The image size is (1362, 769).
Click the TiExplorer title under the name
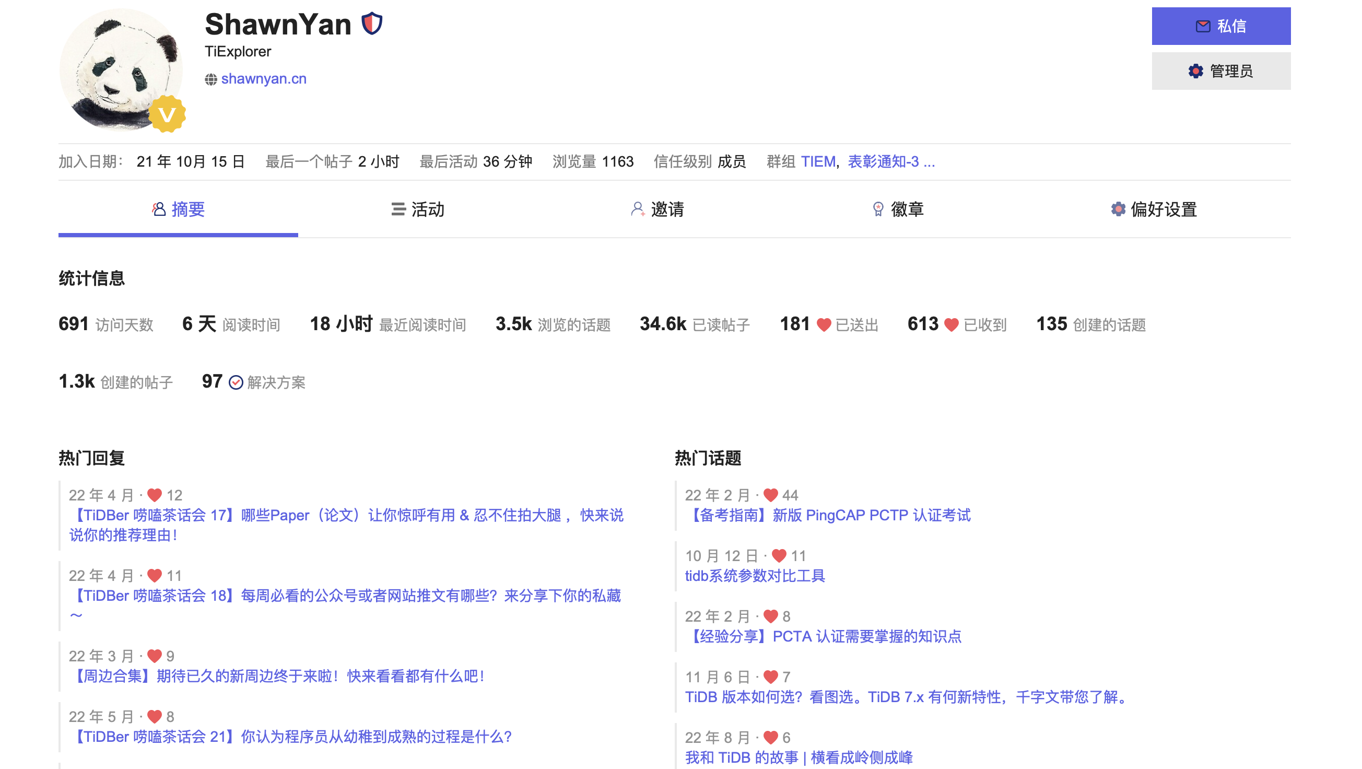238,51
